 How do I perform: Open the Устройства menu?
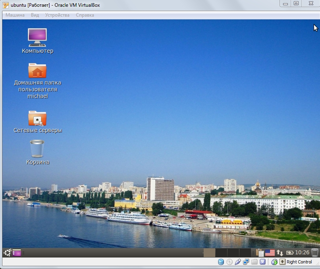click(x=57, y=15)
